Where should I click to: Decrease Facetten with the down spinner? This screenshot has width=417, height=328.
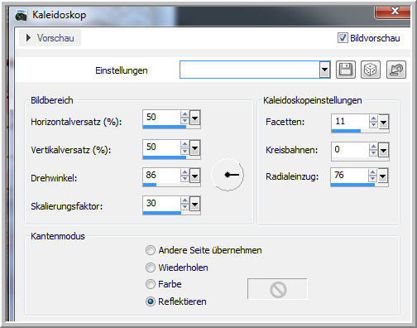(373, 125)
